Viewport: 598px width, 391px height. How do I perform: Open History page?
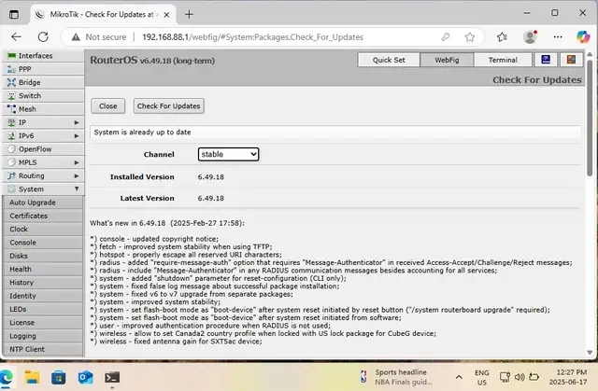(x=43, y=283)
